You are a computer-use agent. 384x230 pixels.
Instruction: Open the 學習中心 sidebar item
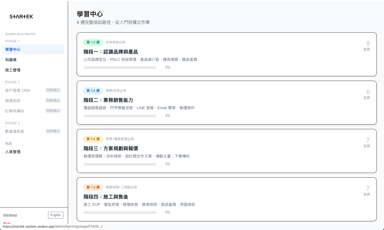pyautogui.click(x=12, y=49)
